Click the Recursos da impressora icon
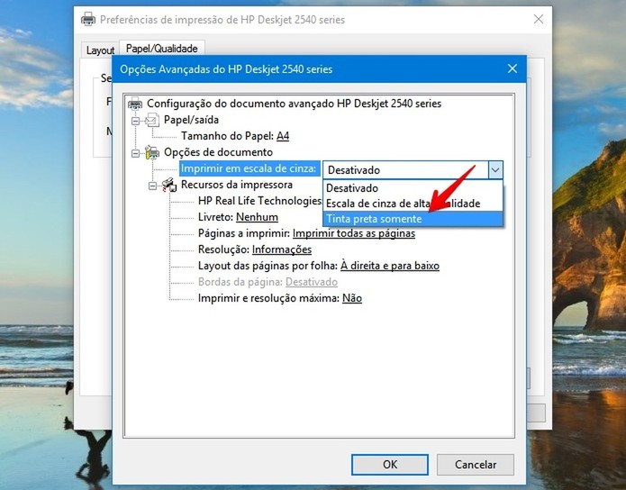The image size is (626, 490). 169,185
